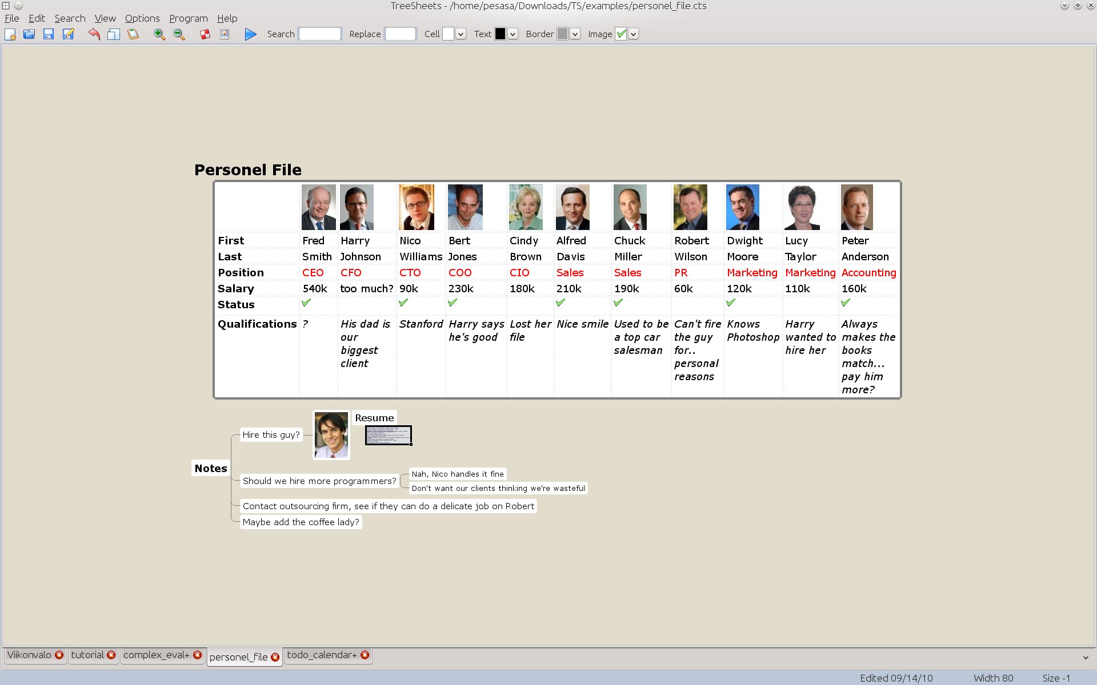The height and width of the screenshot is (685, 1097).
Task: Toggle Chuck's Status checkmark
Action: coord(618,303)
